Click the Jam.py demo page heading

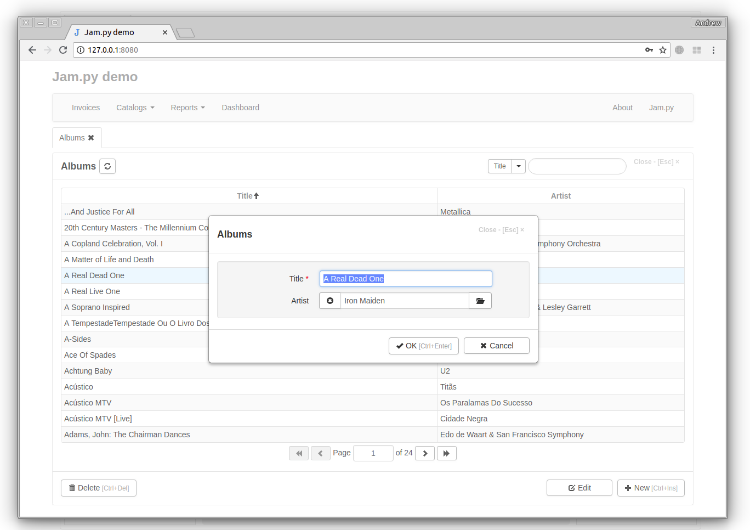[95, 77]
